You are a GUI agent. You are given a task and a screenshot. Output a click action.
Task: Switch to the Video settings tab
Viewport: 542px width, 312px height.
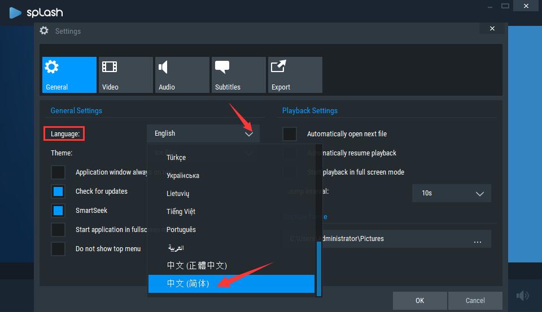pyautogui.click(x=125, y=74)
